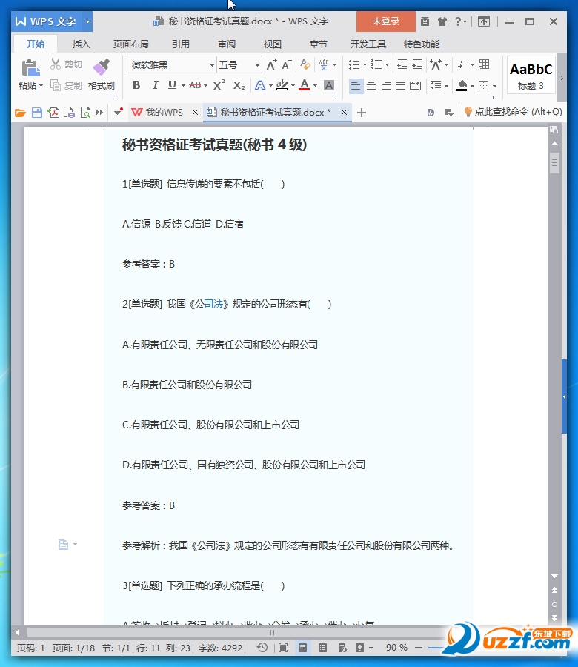Set right text alignment
Screen dimensions: 578x667
click(x=387, y=86)
